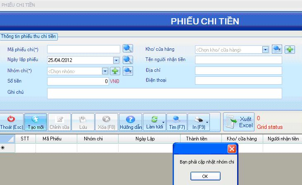Click the Tạo mới toolbar button
The height and width of the screenshot is (185, 302).
tap(35, 122)
